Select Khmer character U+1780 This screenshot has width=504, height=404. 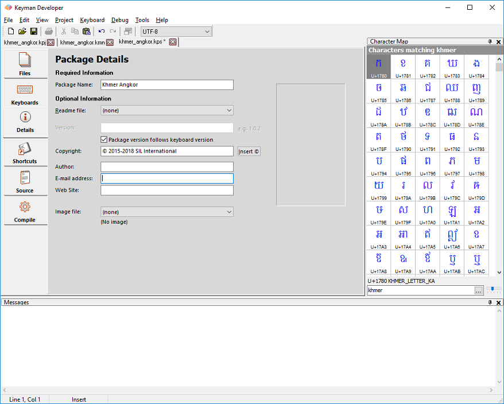point(379,67)
